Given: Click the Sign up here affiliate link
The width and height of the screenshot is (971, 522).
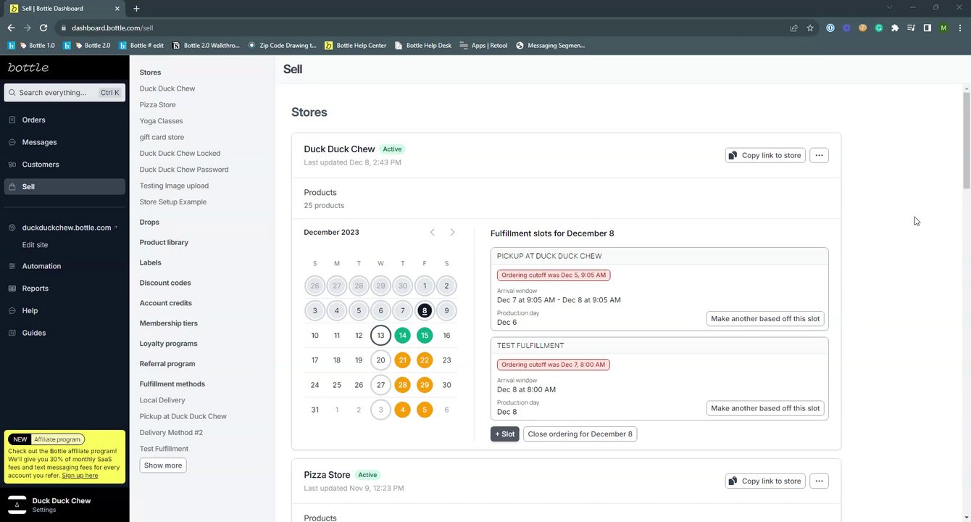Looking at the screenshot, I should tap(80, 476).
